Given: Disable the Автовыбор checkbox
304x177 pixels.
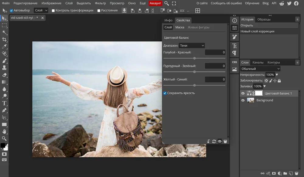Looking at the screenshot, I should point(12,10).
